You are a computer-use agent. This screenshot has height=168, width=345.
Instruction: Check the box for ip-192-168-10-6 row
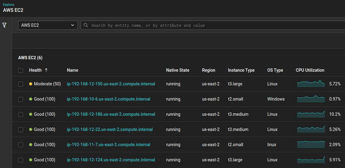click(21, 99)
